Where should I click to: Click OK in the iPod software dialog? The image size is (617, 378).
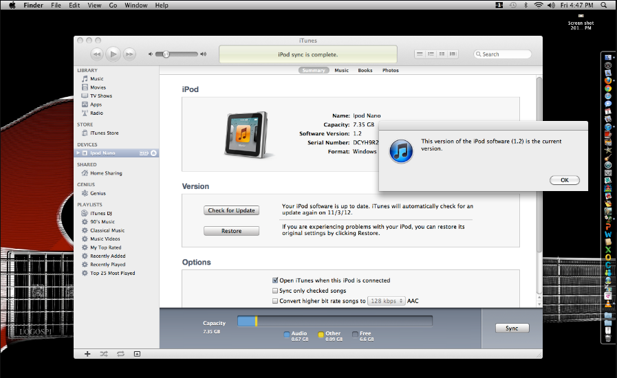565,180
